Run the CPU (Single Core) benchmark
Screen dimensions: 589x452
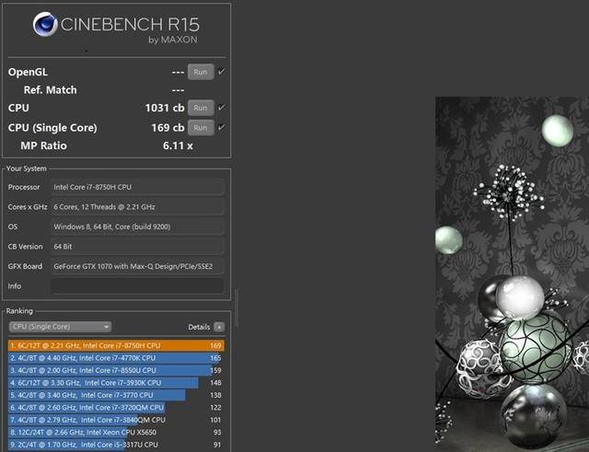201,128
